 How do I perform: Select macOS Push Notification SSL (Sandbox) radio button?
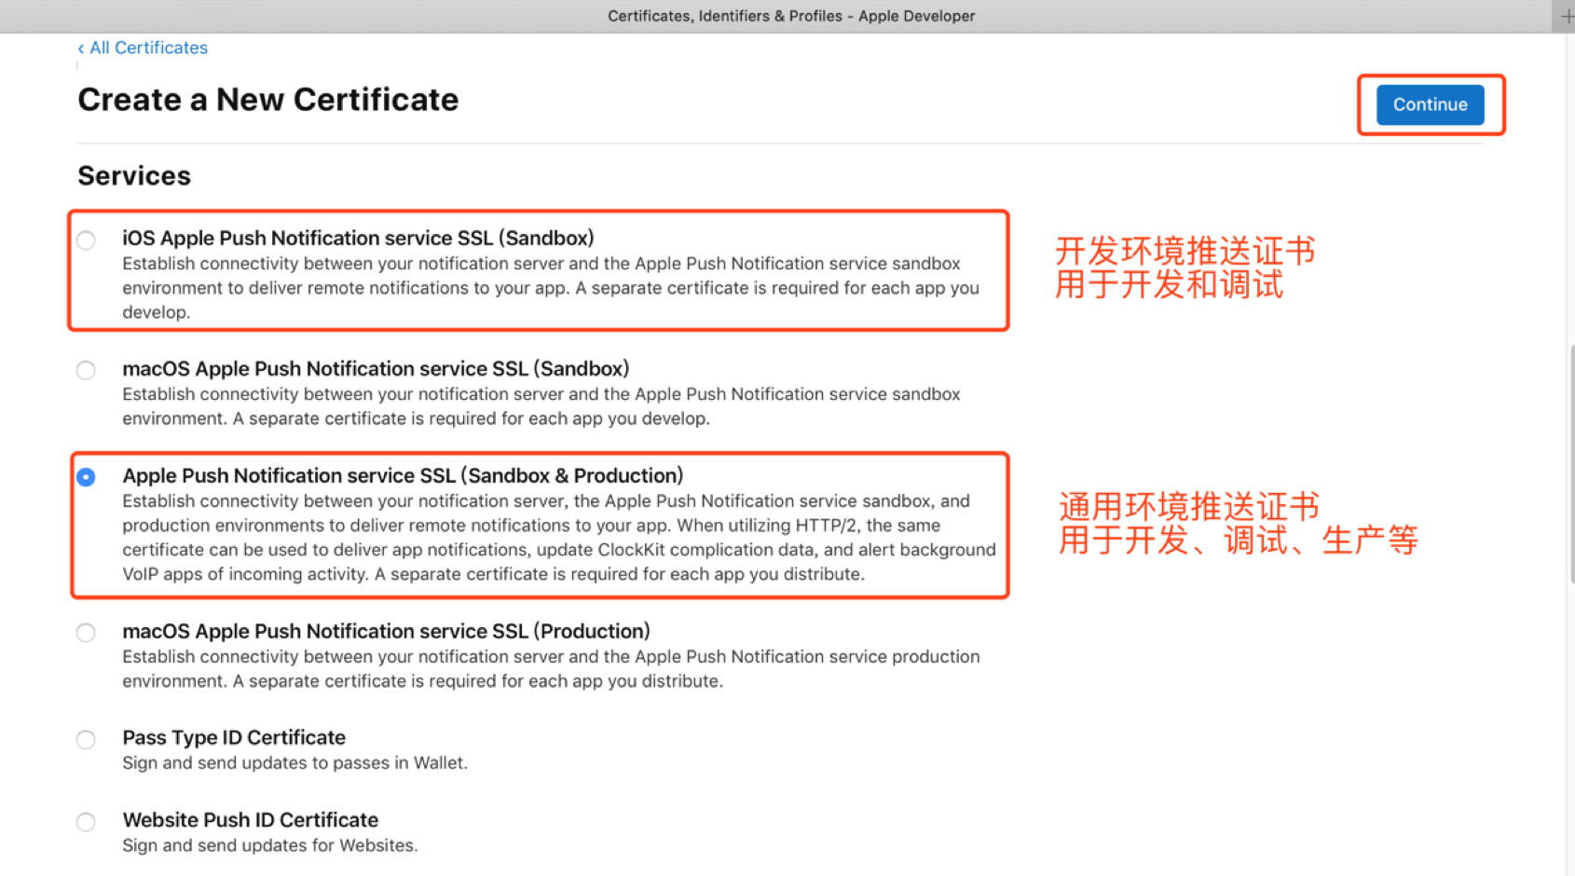click(x=86, y=371)
